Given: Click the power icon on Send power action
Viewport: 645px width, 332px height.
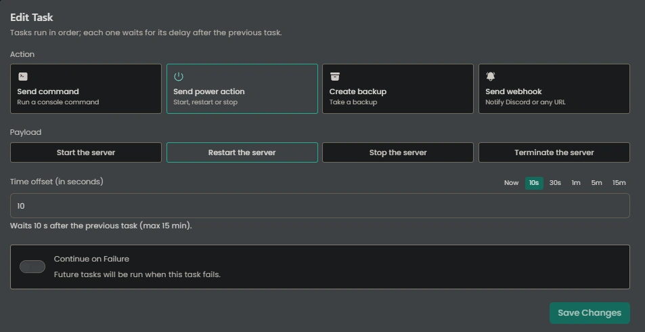Looking at the screenshot, I should coord(179,77).
